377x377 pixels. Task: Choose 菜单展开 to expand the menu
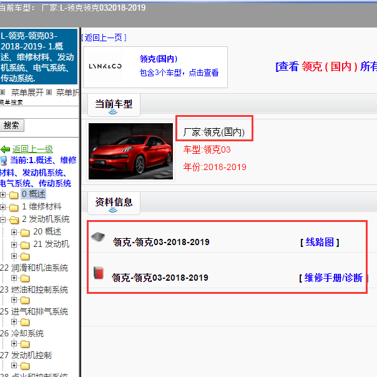[x=27, y=93]
